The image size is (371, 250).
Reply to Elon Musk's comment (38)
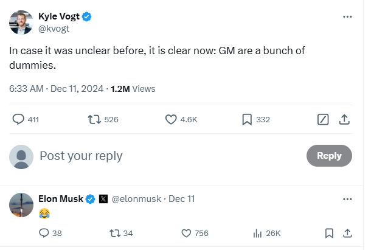click(x=44, y=233)
